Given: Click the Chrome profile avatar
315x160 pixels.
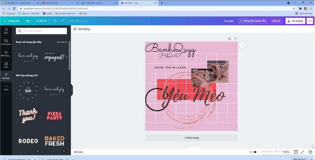Looking at the screenshot, I should [x=305, y=8].
